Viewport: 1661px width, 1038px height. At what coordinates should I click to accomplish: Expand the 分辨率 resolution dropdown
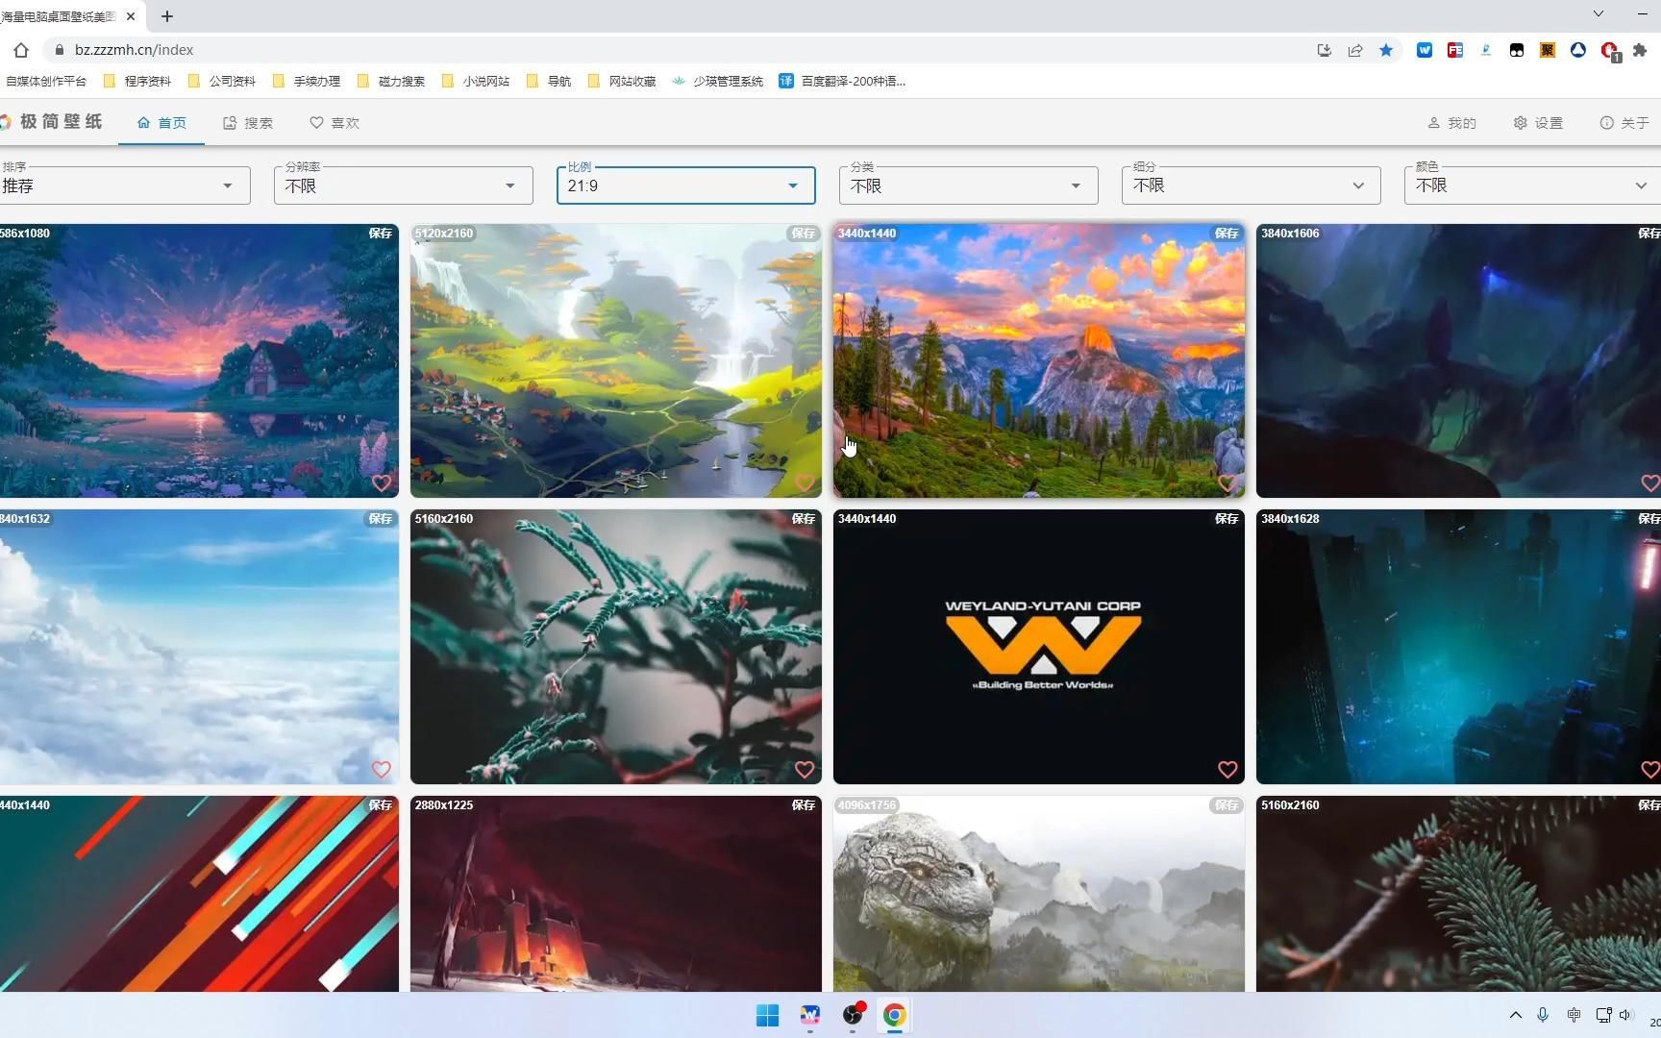404,185
